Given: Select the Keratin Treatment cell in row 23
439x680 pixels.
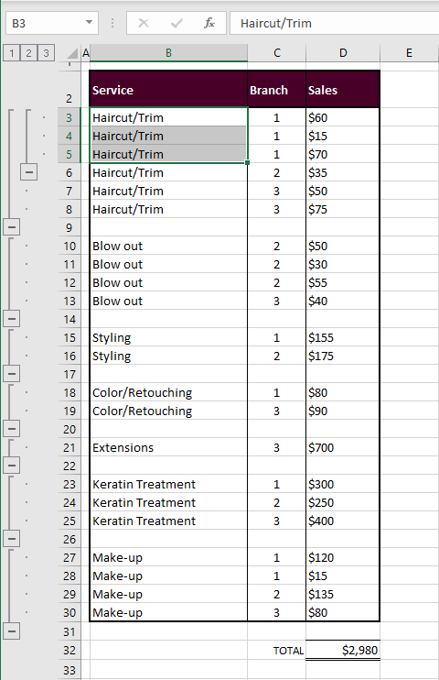Looking at the screenshot, I should coord(168,484).
